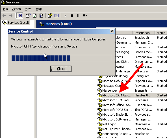The height and width of the screenshot is (138, 167).
Task: Select the Net Logon service
Action: 109,124
